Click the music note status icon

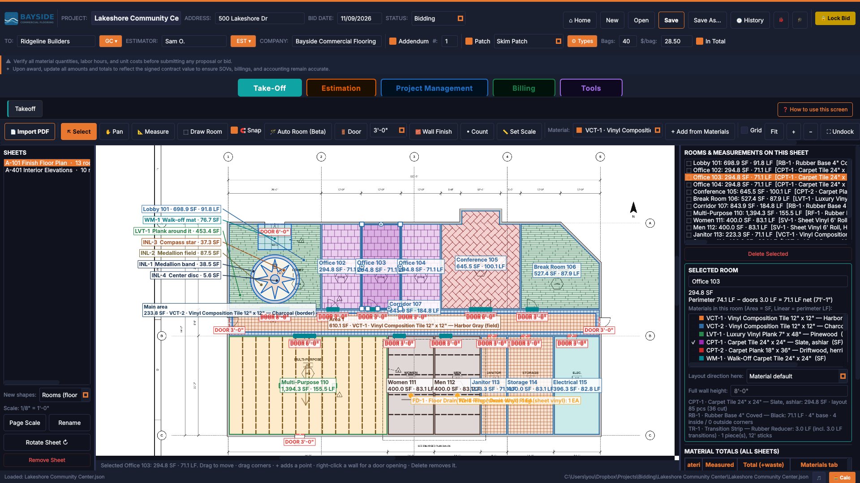[x=819, y=477]
